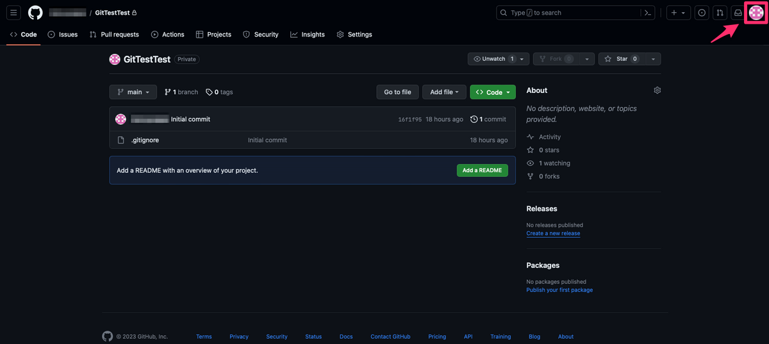This screenshot has height=344, width=769.
Task: Open the Privacy footer link
Action: (x=239, y=336)
